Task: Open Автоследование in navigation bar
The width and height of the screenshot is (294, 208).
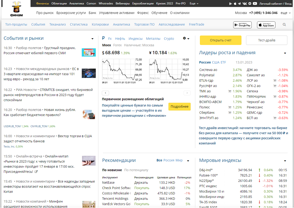Action: (x=172, y=25)
